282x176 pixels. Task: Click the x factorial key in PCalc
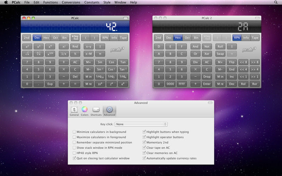[64, 46]
